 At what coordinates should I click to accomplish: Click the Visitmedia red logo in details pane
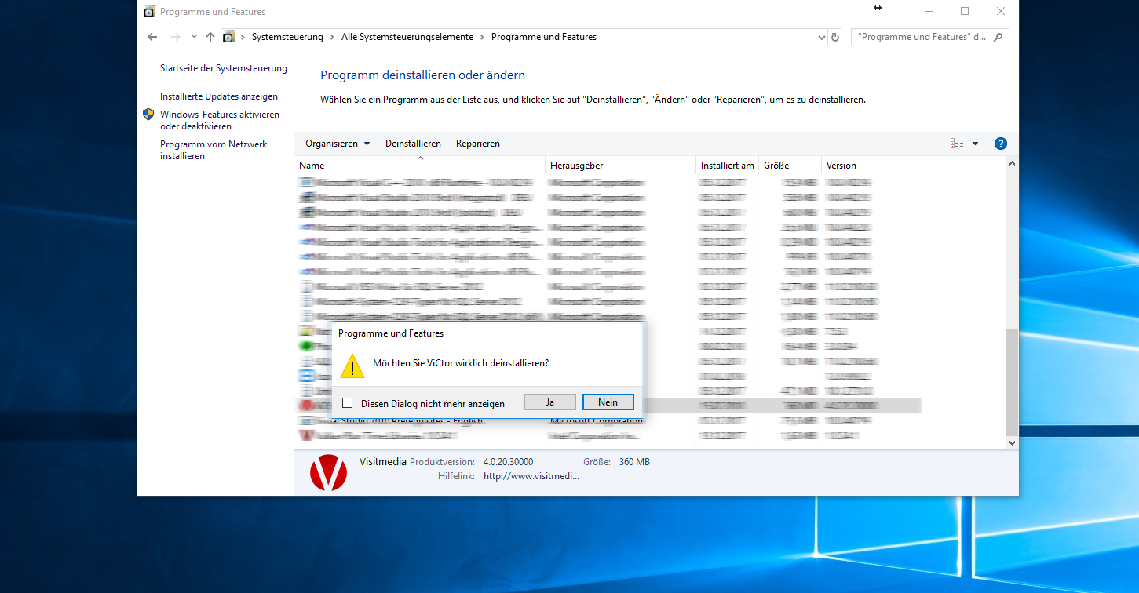(328, 472)
